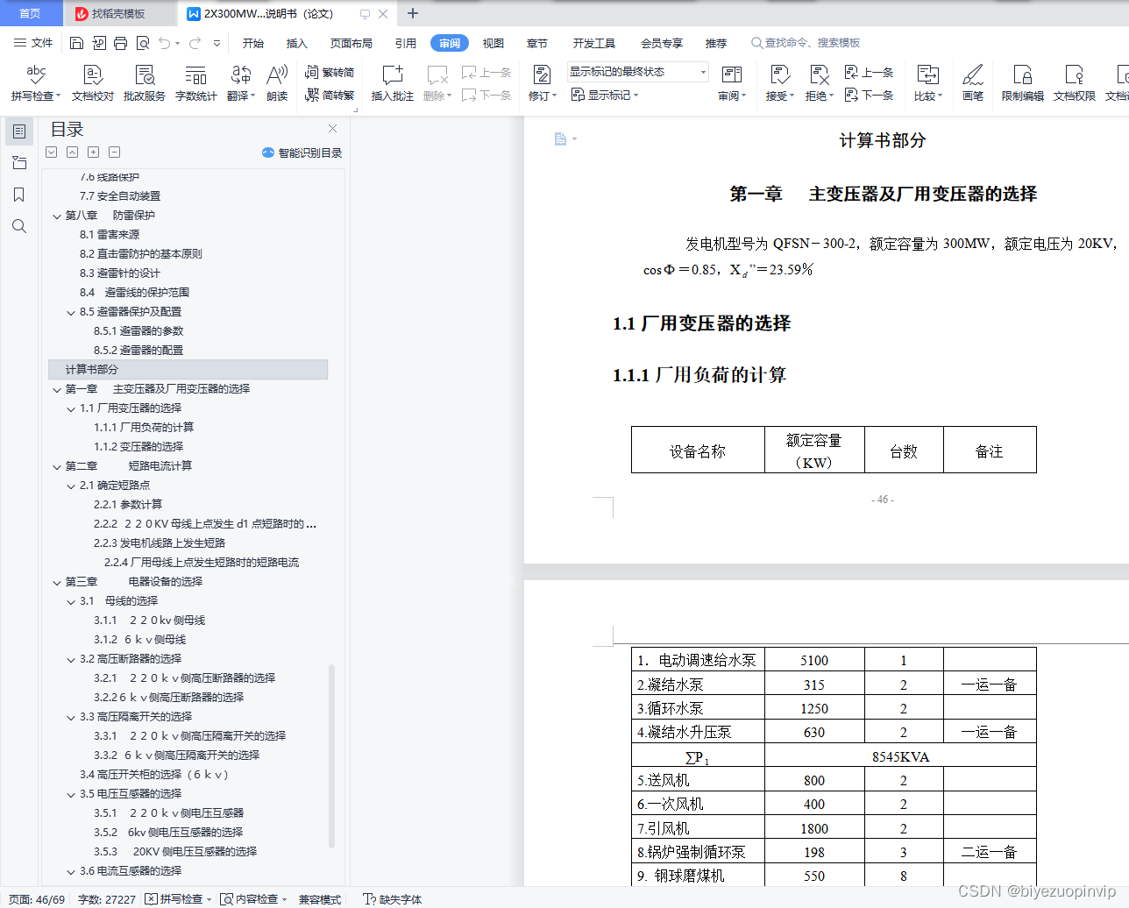This screenshot has height=908, width=1129.
Task: Open the word count tool
Action: 196,83
